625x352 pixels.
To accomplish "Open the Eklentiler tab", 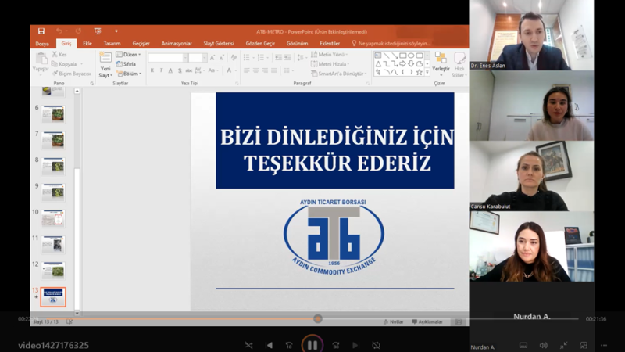I will [x=330, y=44].
